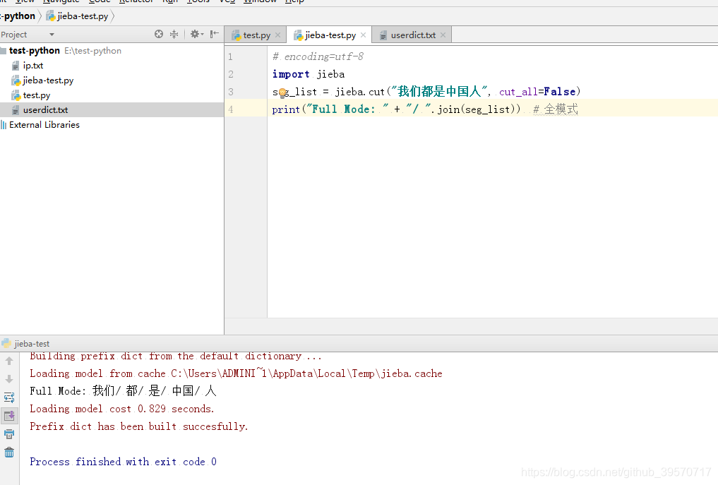Toggle soft-wrap icon in Run panel

point(9,397)
